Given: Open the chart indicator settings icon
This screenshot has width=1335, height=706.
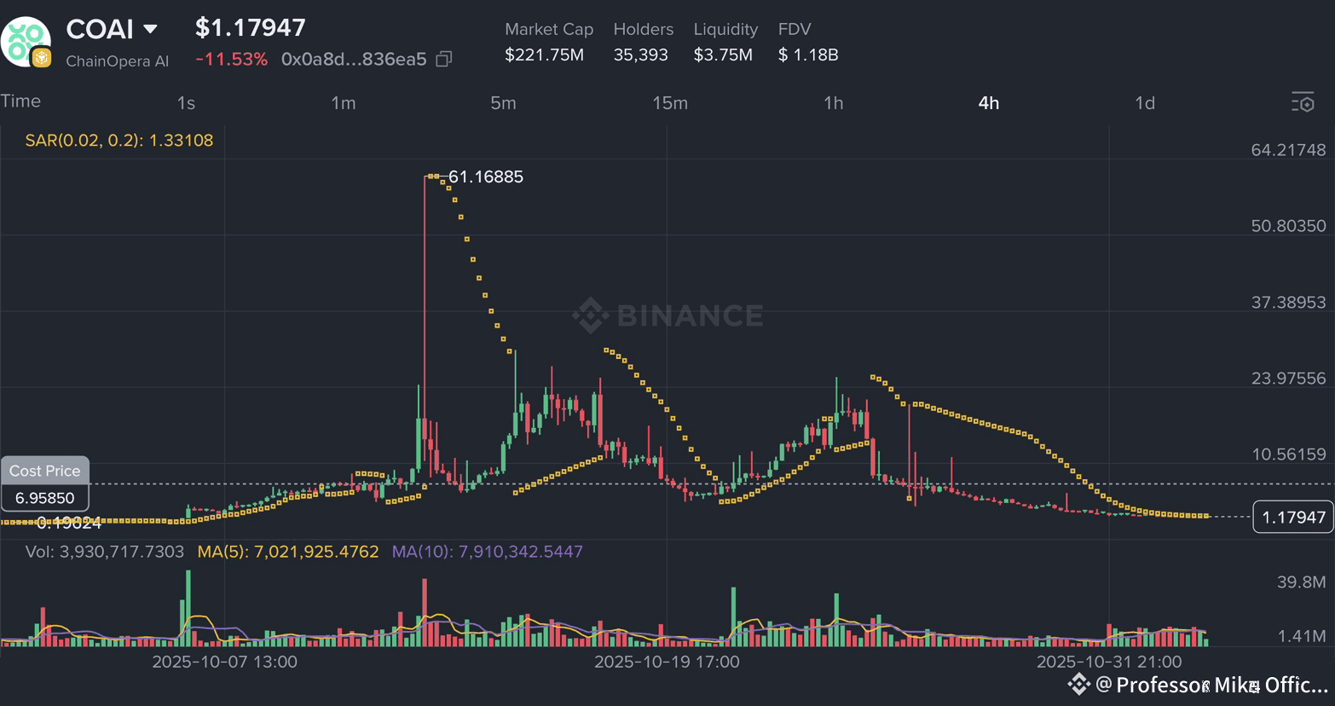Looking at the screenshot, I should 1303,102.
